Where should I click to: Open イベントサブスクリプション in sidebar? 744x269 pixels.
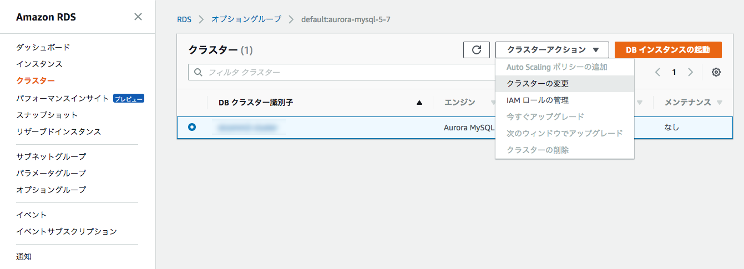point(67,232)
